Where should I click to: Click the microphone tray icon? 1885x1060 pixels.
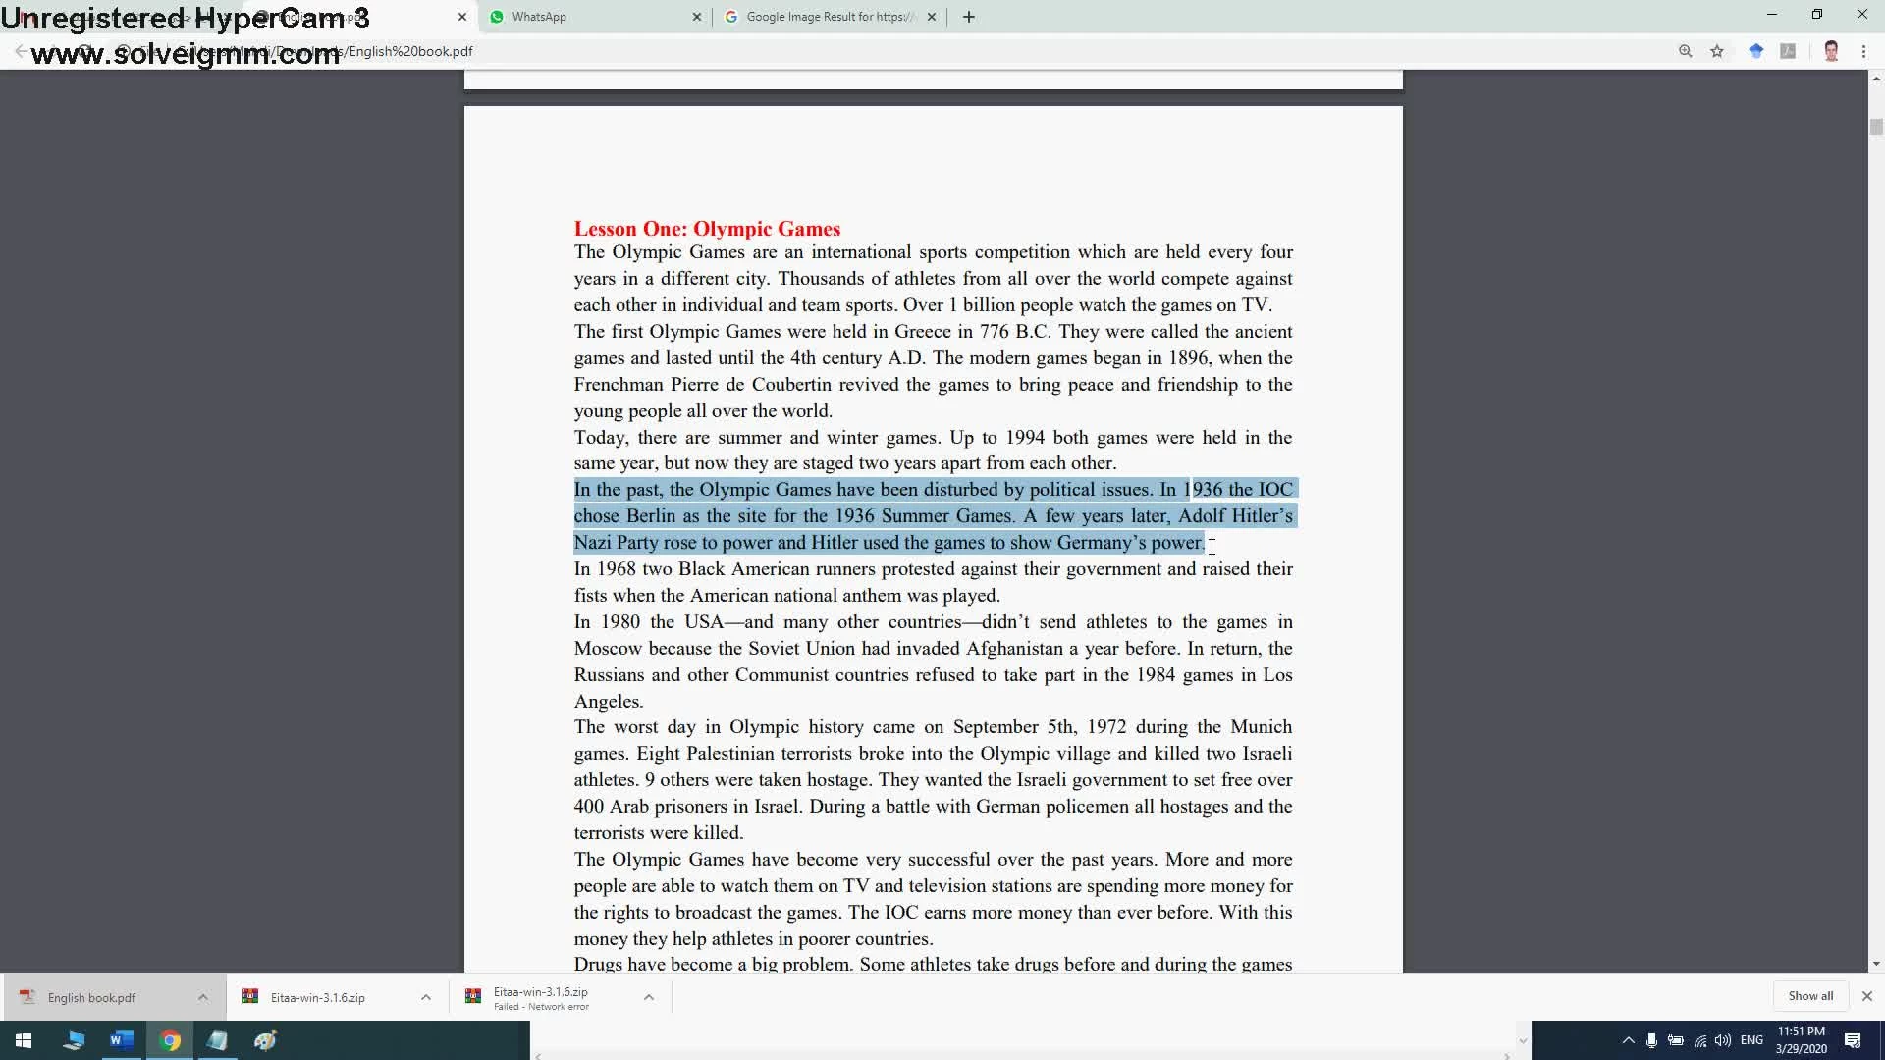[1651, 1040]
